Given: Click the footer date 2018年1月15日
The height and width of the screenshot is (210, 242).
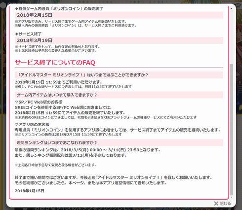Looking at the screenshot, I should coord(30,191).
